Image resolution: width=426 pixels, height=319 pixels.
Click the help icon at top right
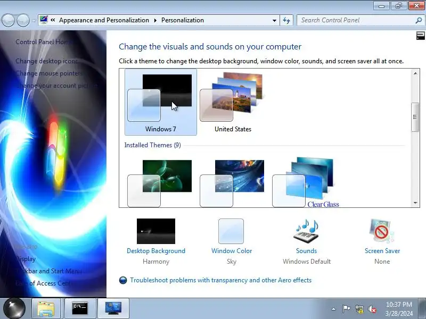pyautogui.click(x=420, y=36)
